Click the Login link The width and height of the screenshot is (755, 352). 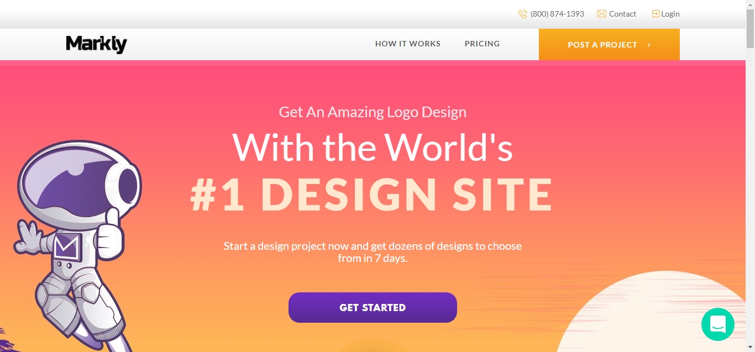670,13
